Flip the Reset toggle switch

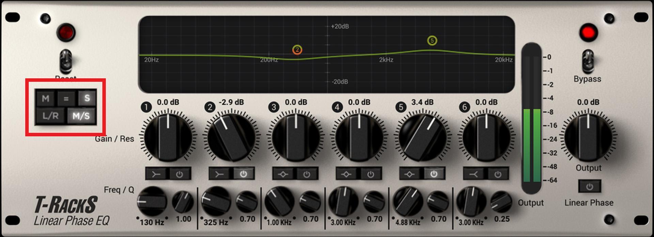point(65,60)
